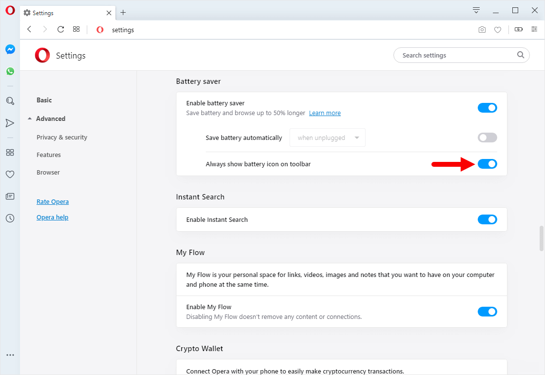Image resolution: width=545 pixels, height=375 pixels.
Task: Open the battery saver toolbar icon
Action: [519, 30]
